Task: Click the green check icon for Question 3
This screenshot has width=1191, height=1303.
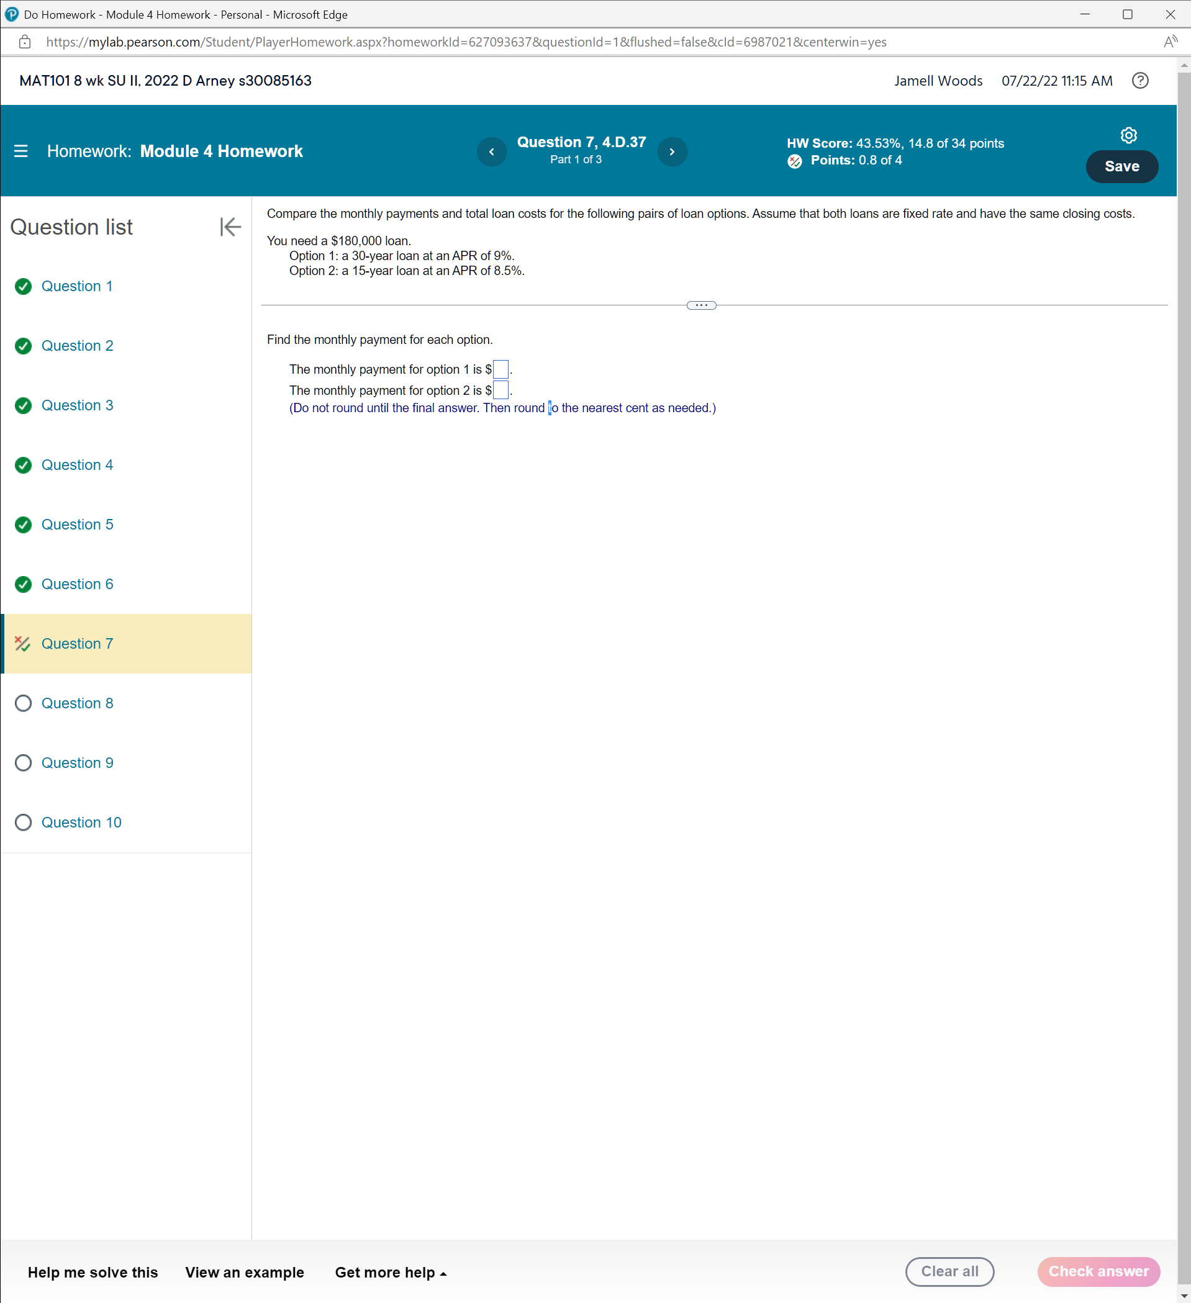Action: [23, 405]
